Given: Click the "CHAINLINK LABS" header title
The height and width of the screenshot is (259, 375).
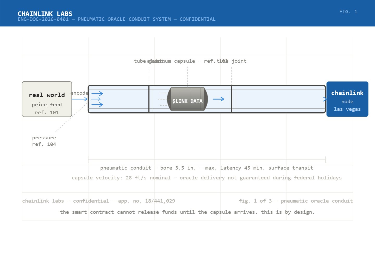Looking at the screenshot, I should [x=45, y=14].
